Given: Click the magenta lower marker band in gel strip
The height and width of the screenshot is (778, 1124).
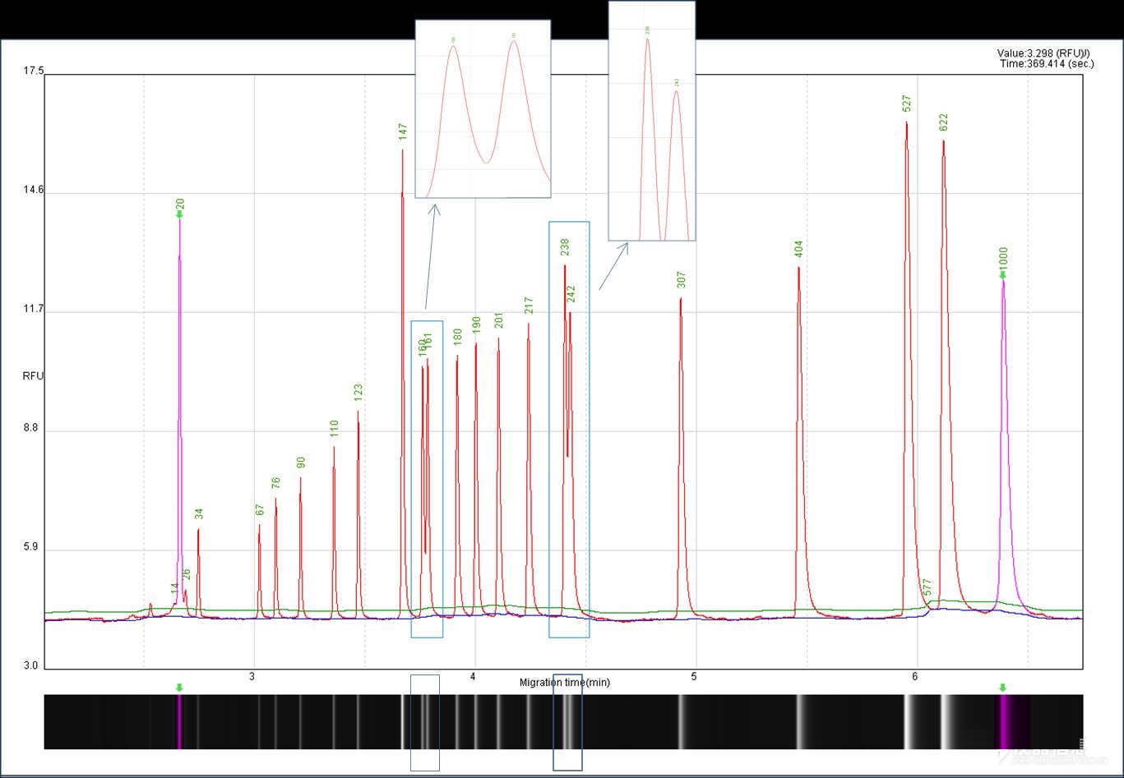Looking at the screenshot, I should click(179, 722).
